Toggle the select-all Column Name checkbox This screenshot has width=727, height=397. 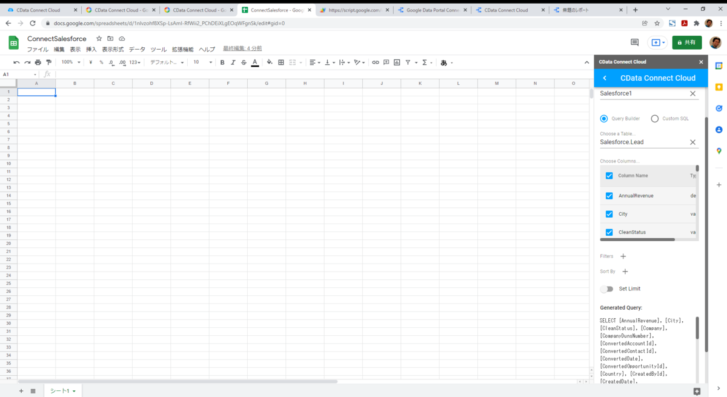609,176
